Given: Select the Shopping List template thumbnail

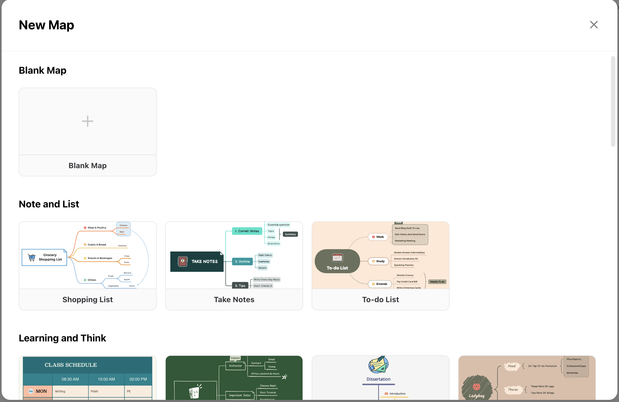Looking at the screenshot, I should click(87, 255).
